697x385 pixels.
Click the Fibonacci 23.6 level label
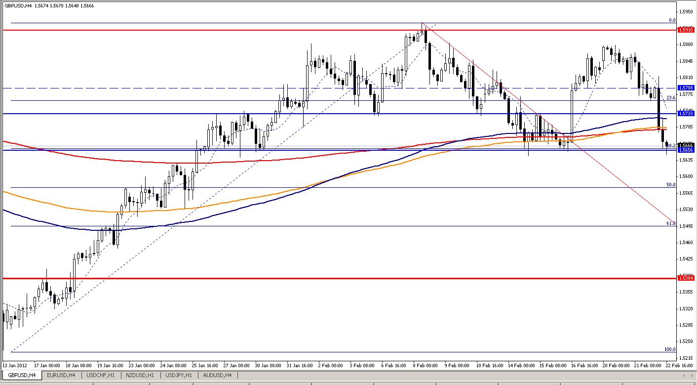click(x=670, y=98)
